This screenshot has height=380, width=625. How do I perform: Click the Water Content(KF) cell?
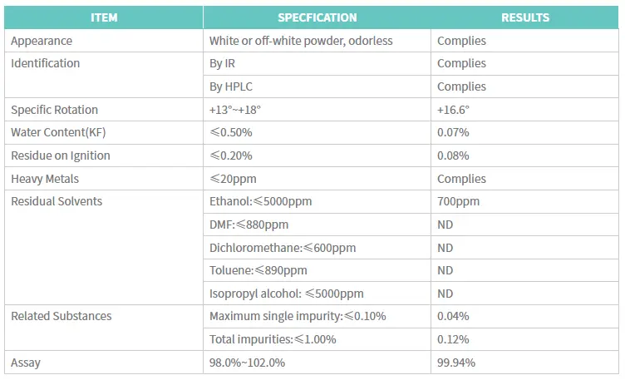pos(57,133)
